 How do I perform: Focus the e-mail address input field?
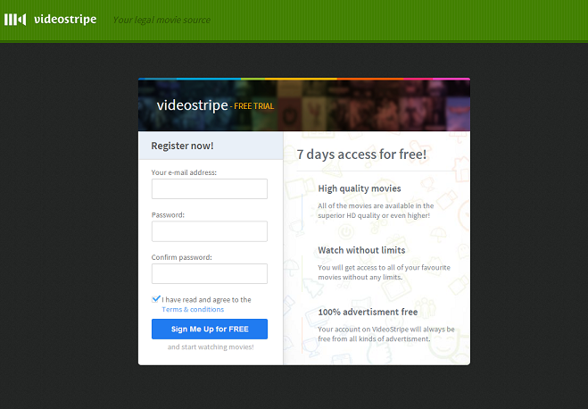(210, 188)
